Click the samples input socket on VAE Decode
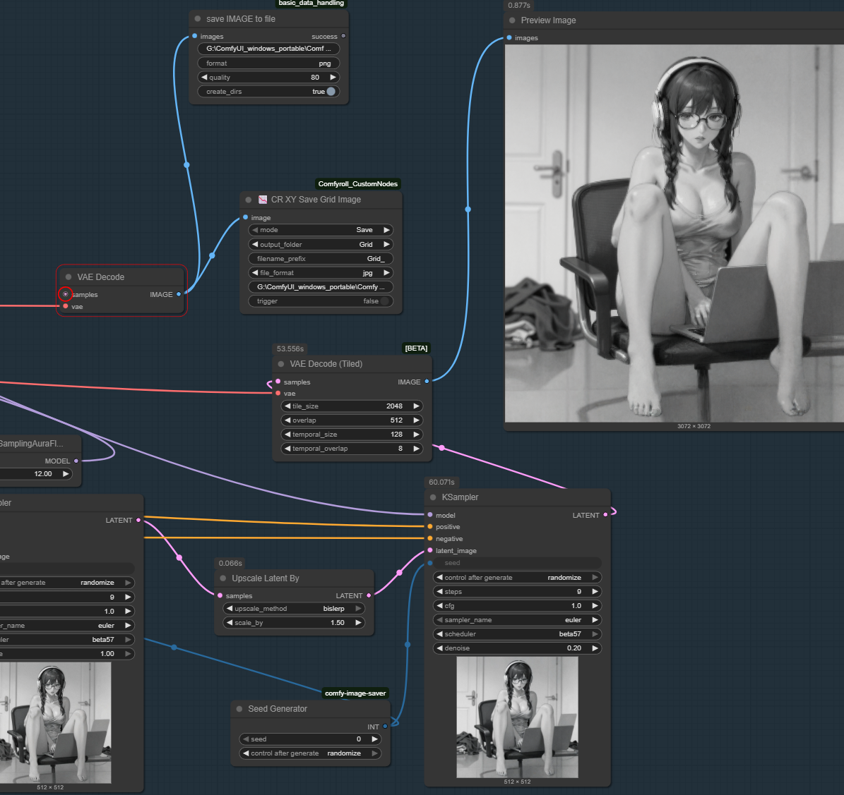The height and width of the screenshot is (795, 844). pos(66,294)
